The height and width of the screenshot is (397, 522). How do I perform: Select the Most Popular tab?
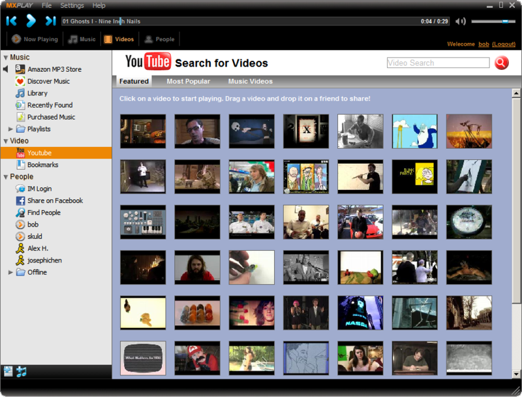tap(189, 81)
